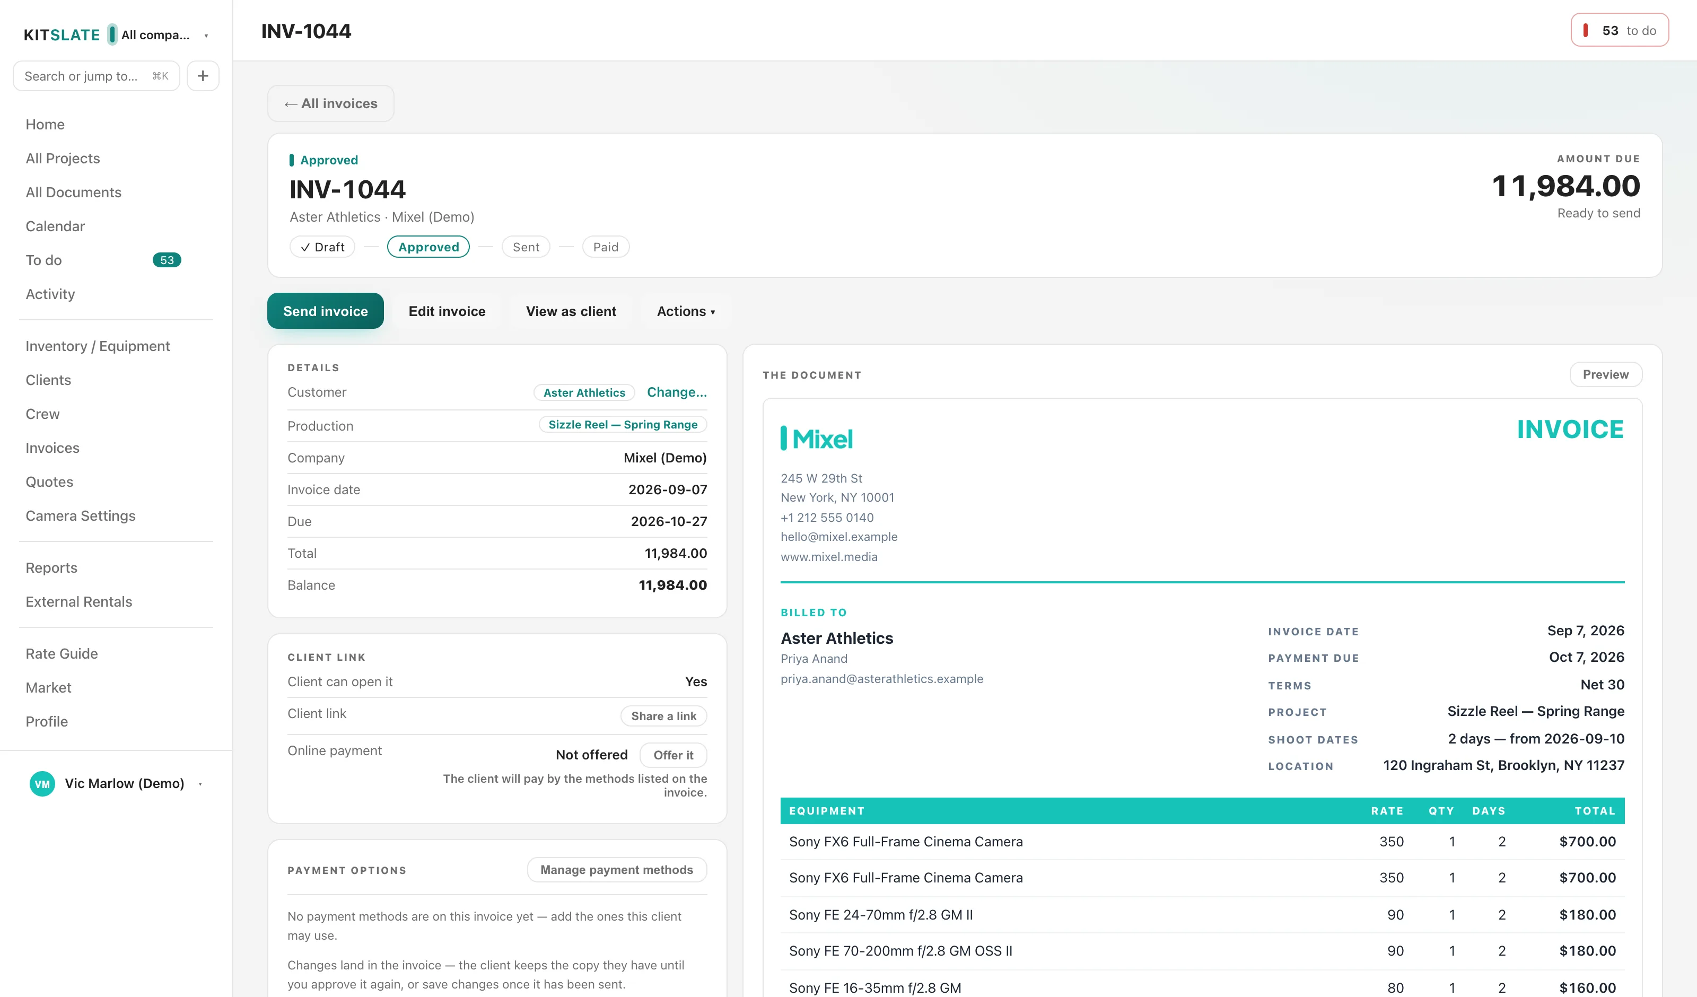
Task: Click View as client
Action: pos(571,311)
